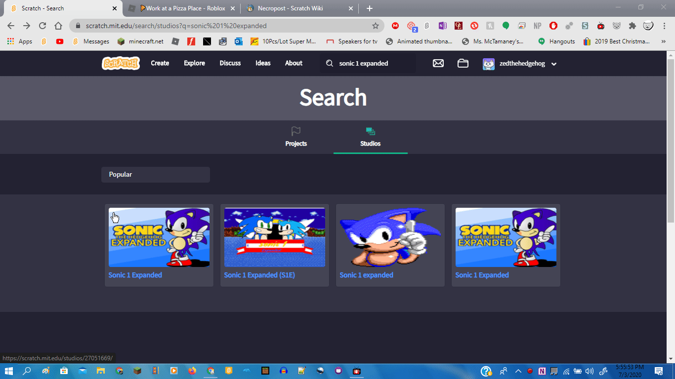This screenshot has height=379, width=675.
Task: Expand the zedthehedgehog account dropdown
Action: point(553,64)
